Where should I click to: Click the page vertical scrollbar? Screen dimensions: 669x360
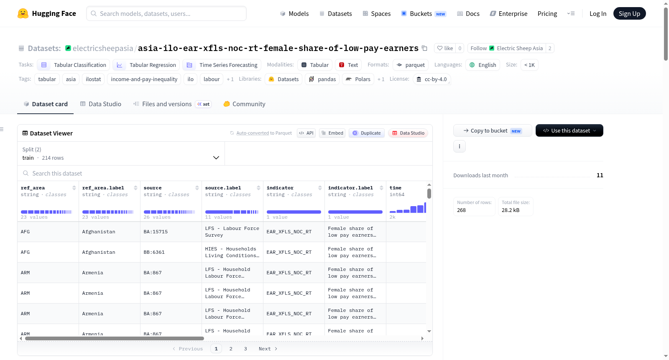pos(666,33)
